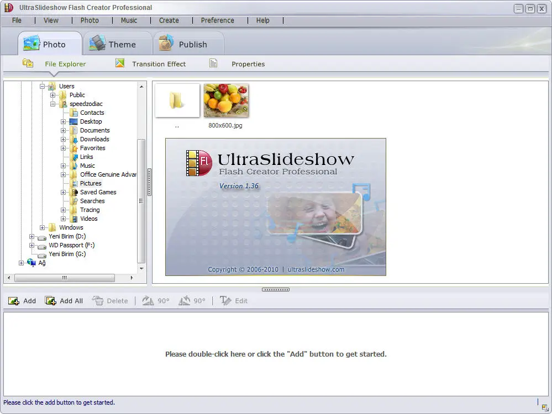Open the Photo menu in menu bar
This screenshot has width=552, height=414.
[x=90, y=20]
